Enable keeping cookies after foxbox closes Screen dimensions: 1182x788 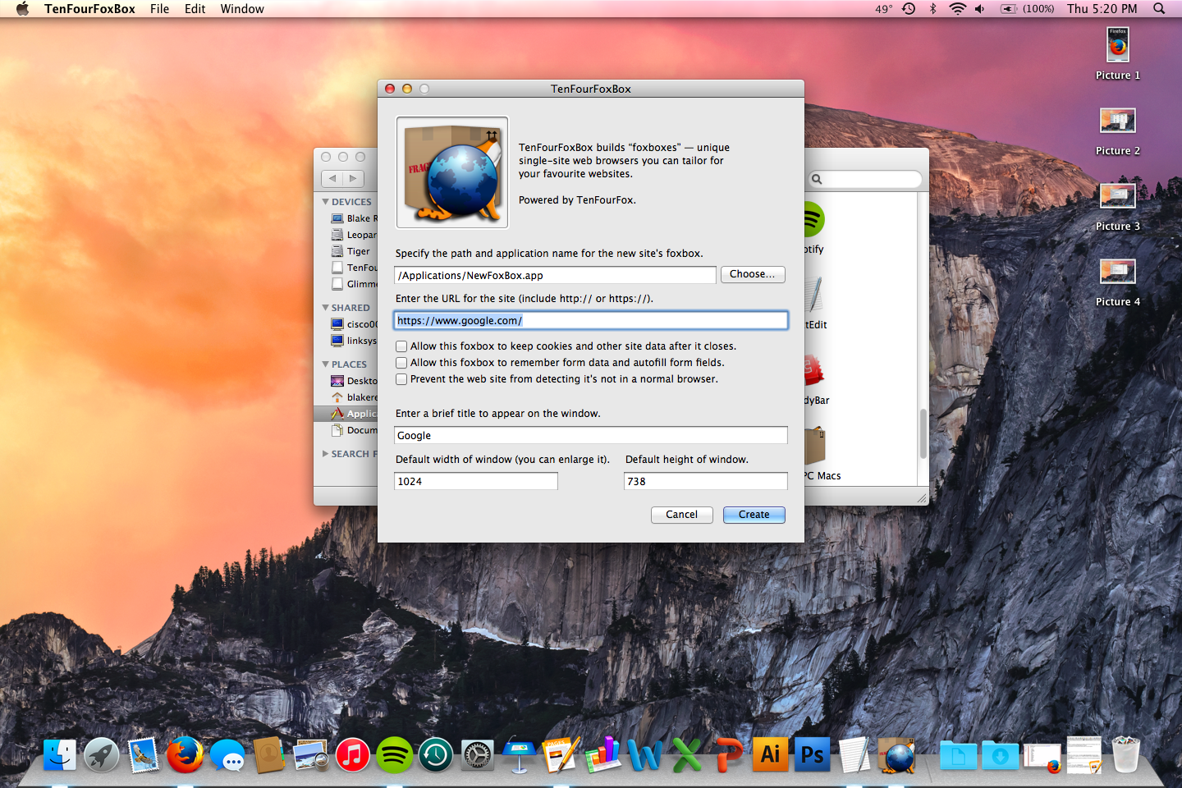click(x=401, y=346)
